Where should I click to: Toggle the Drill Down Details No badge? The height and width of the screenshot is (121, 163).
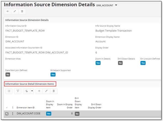point(120,63)
